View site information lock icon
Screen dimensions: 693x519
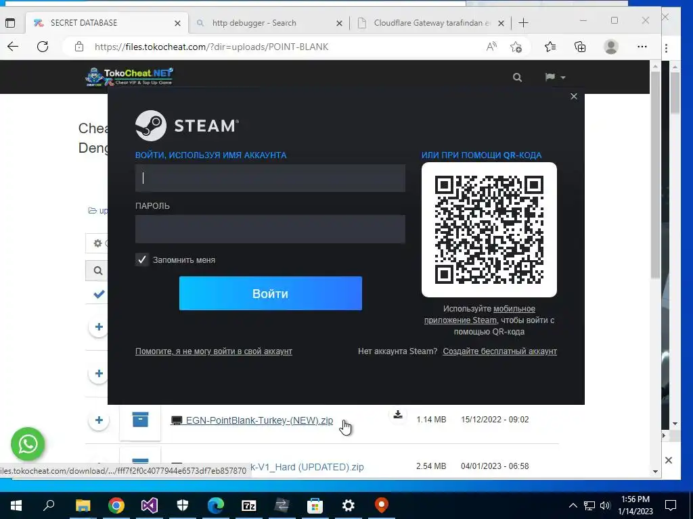79,47
